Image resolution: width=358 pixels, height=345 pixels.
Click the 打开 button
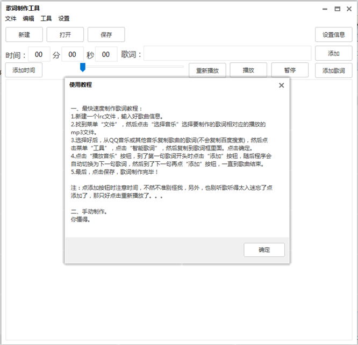[x=65, y=34]
